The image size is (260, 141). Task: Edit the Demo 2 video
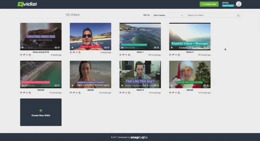pyautogui.click(x=170, y=55)
